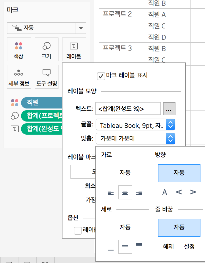Set vertical alignment to top
The width and height of the screenshot is (205, 263).
tap(139, 245)
